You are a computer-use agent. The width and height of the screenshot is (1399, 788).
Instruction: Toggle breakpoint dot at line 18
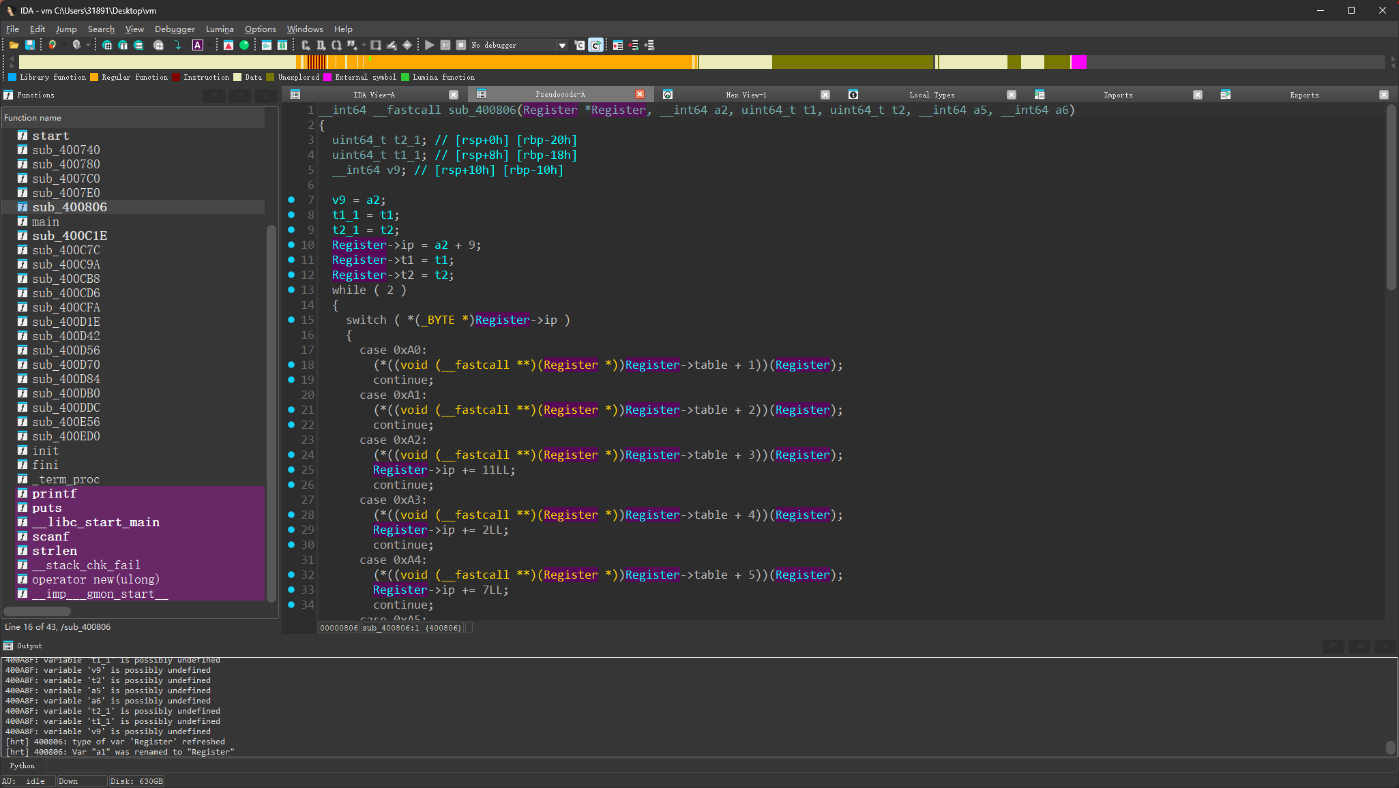pyautogui.click(x=291, y=365)
